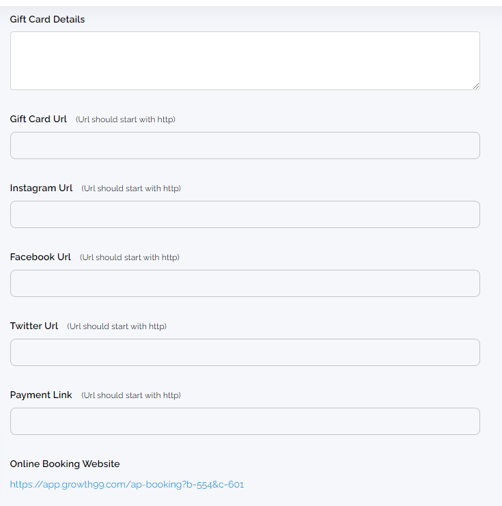Click the Payment Link input field
This screenshot has width=502, height=506.
coord(245,421)
